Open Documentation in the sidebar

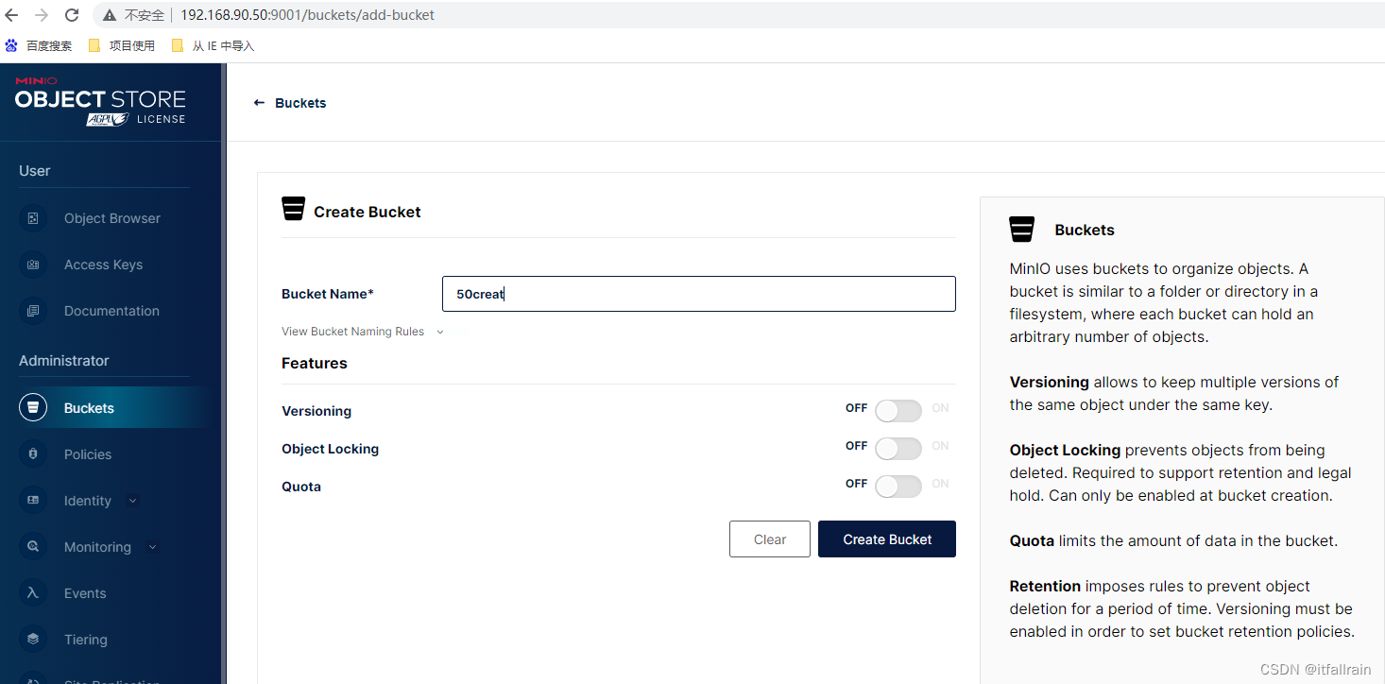112,311
